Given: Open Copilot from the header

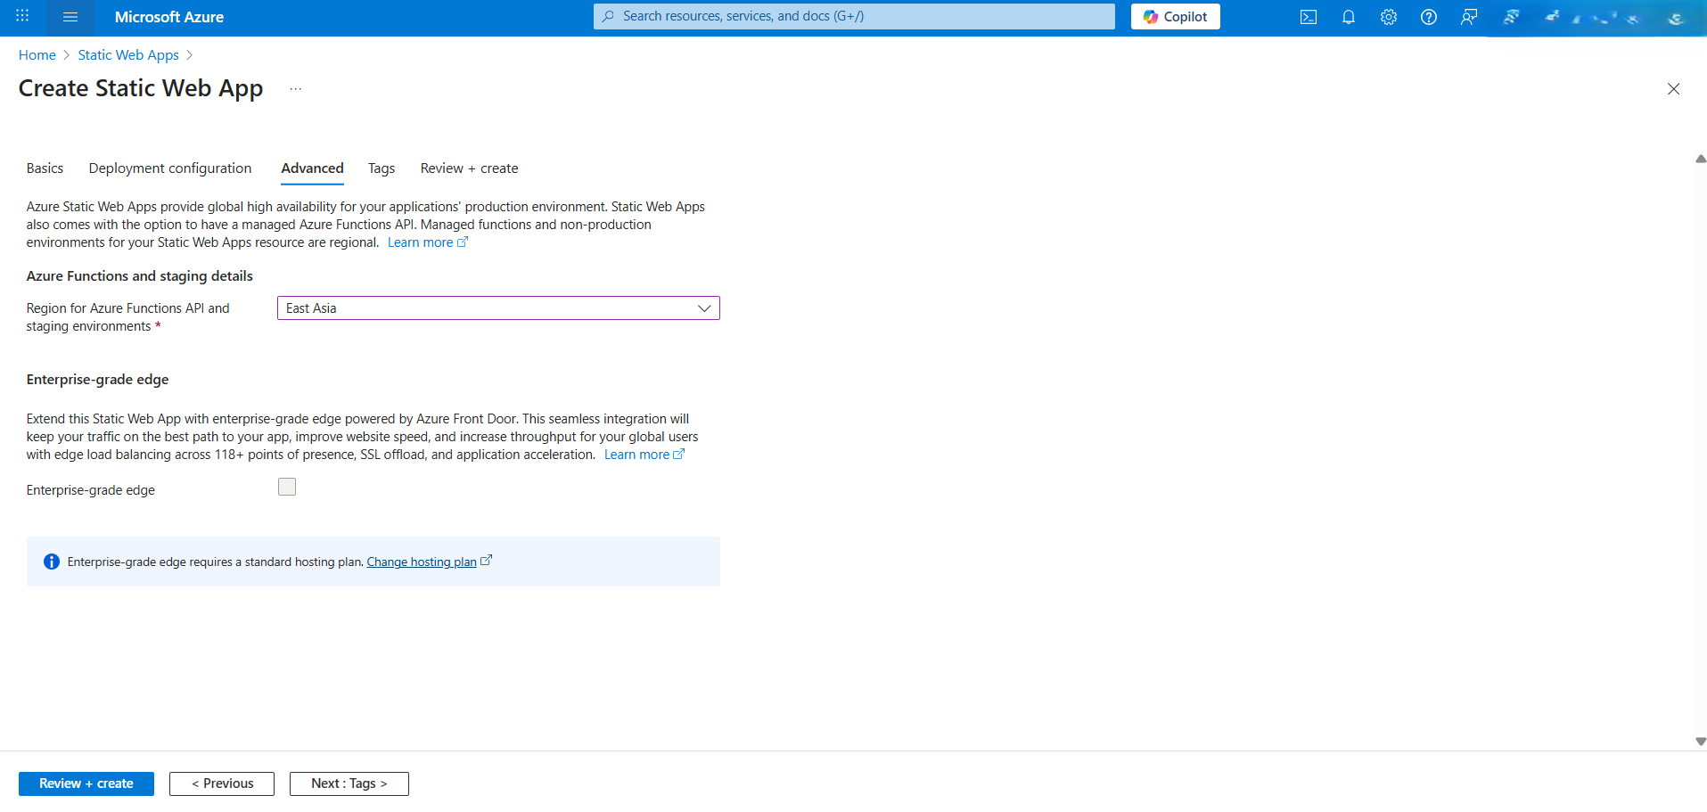Looking at the screenshot, I should (x=1175, y=17).
